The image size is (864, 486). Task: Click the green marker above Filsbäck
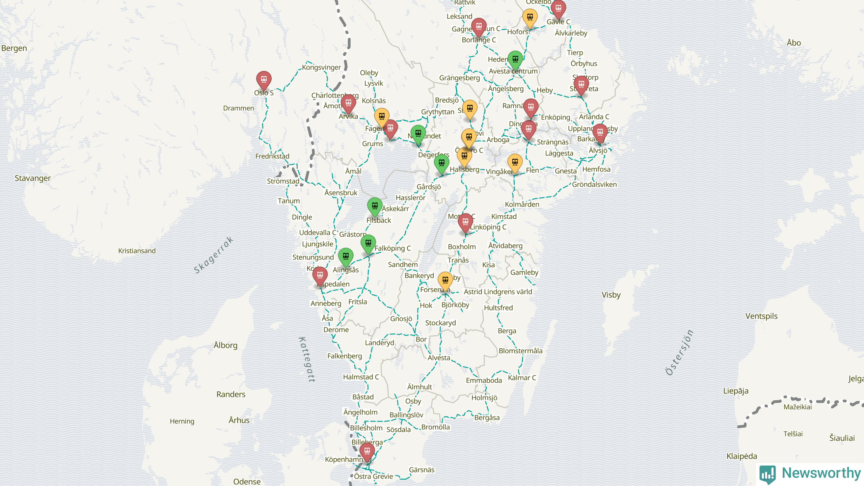click(x=375, y=206)
